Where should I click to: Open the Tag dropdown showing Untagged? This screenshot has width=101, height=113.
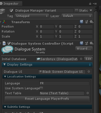(32, 16)
